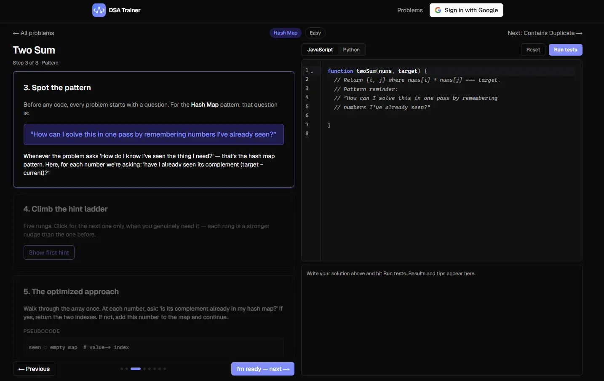Click the PSEUDOCODE label
The height and width of the screenshot is (381, 604).
(42, 331)
